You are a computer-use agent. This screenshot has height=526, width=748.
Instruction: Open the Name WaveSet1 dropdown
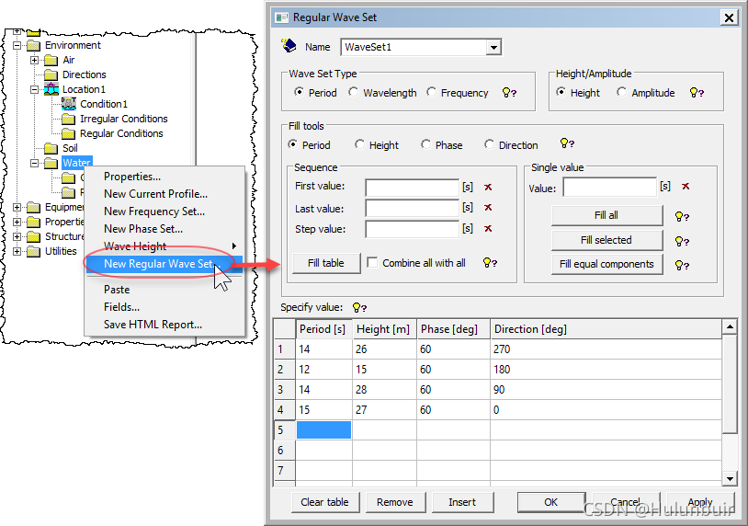pos(493,47)
